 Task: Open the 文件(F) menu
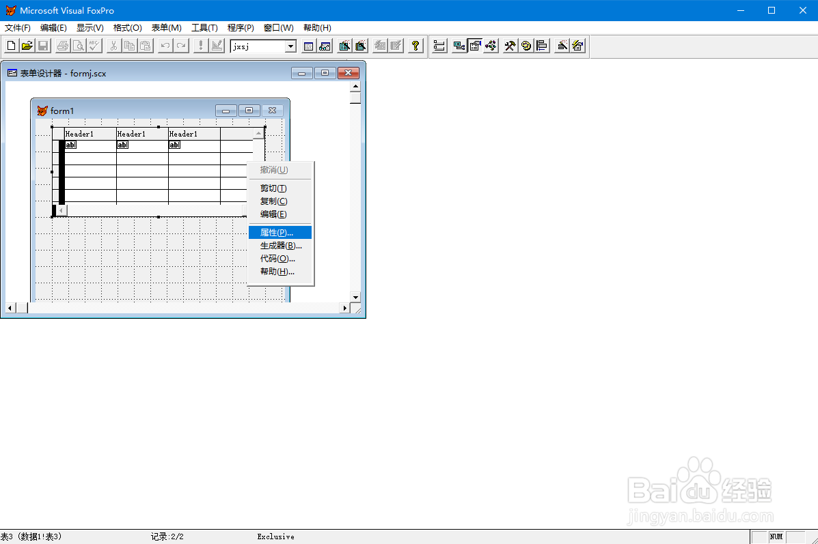click(18, 27)
